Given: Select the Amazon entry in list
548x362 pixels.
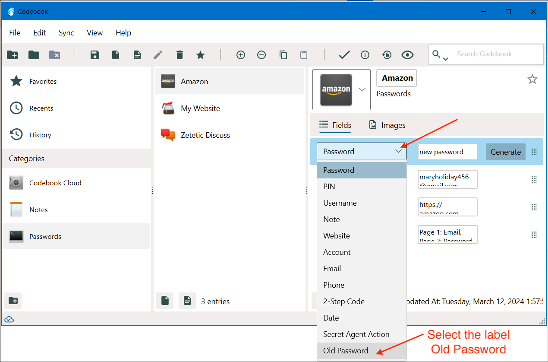Looking at the screenshot, I should click(230, 81).
